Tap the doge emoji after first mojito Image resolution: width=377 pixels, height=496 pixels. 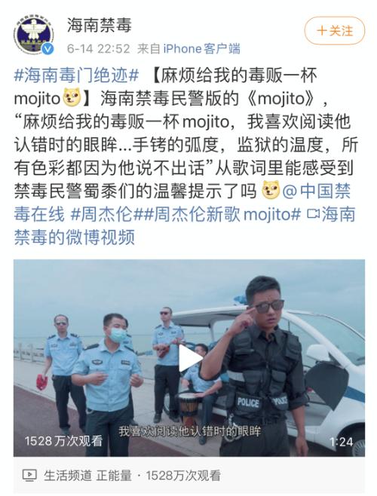click(72, 99)
